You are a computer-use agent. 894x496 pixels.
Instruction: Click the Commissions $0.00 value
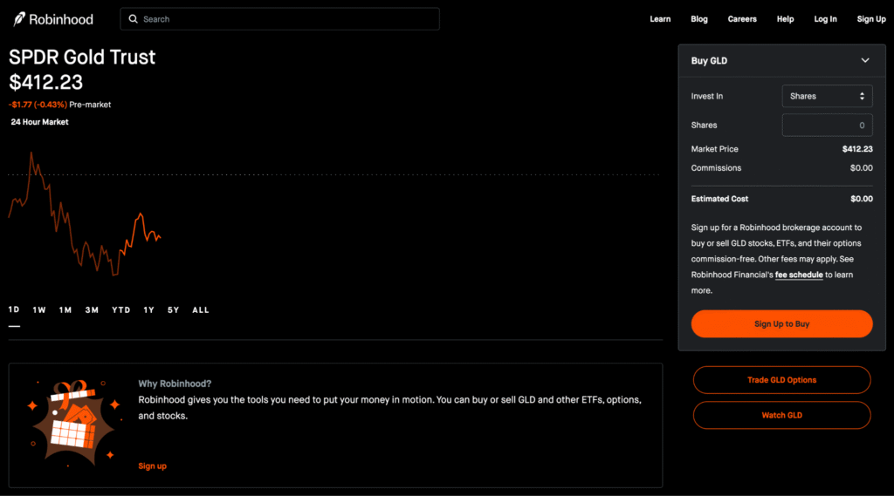861,168
